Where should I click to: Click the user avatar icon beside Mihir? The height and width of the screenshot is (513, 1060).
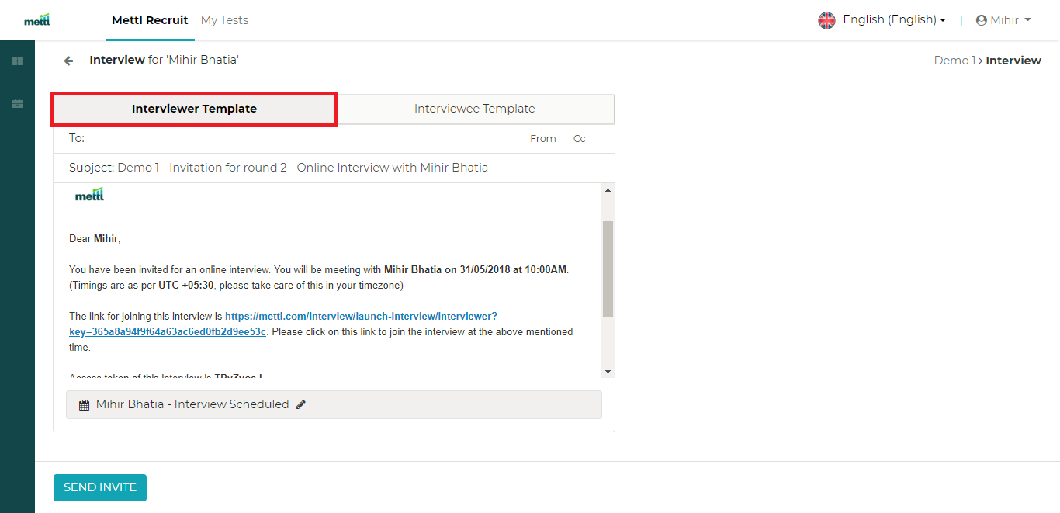[981, 20]
